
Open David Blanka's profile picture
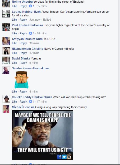click(6, 60)
